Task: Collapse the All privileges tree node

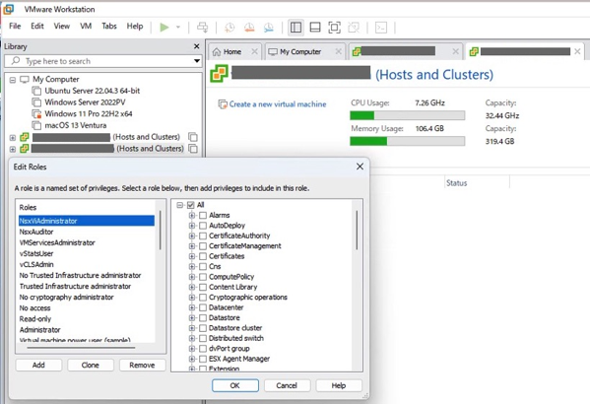Action: 180,205
